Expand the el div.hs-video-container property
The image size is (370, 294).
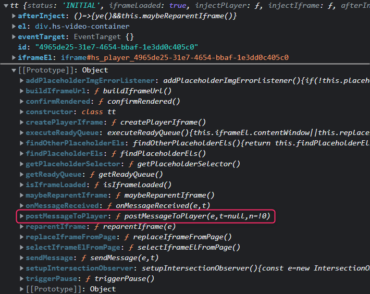pyautogui.click(x=14, y=27)
